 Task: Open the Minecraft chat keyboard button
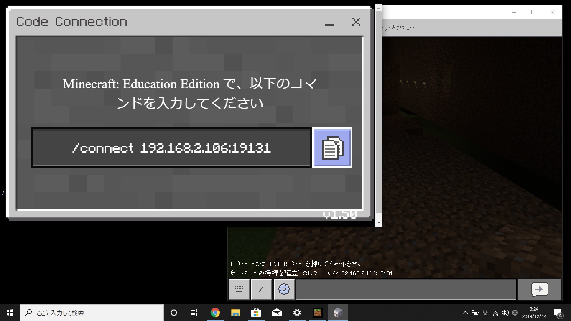click(x=239, y=289)
